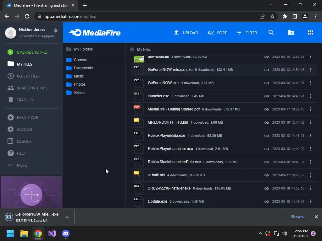Open more options for MRLORDSITH_TTS.bin
This screenshot has width=322, height=241.
pos(311,122)
